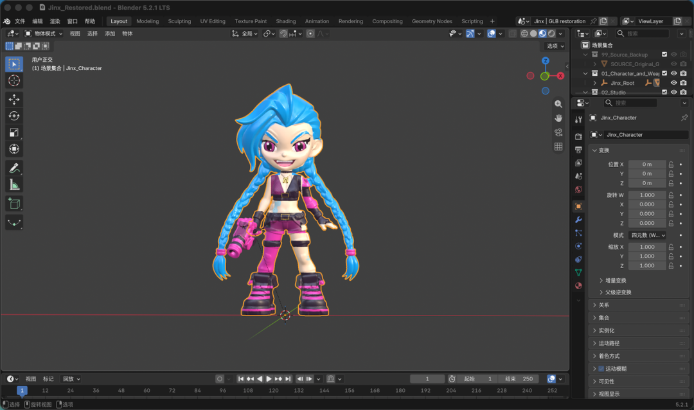
Task: Click the zoom magnifier in viewport
Action: click(x=558, y=104)
